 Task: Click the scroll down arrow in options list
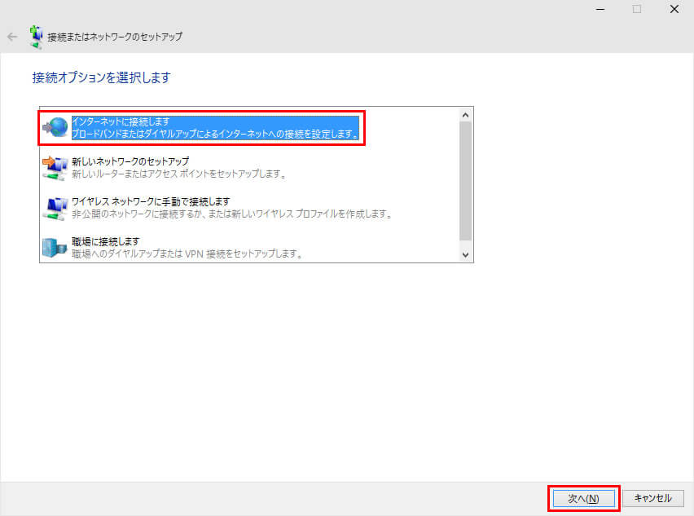point(465,254)
